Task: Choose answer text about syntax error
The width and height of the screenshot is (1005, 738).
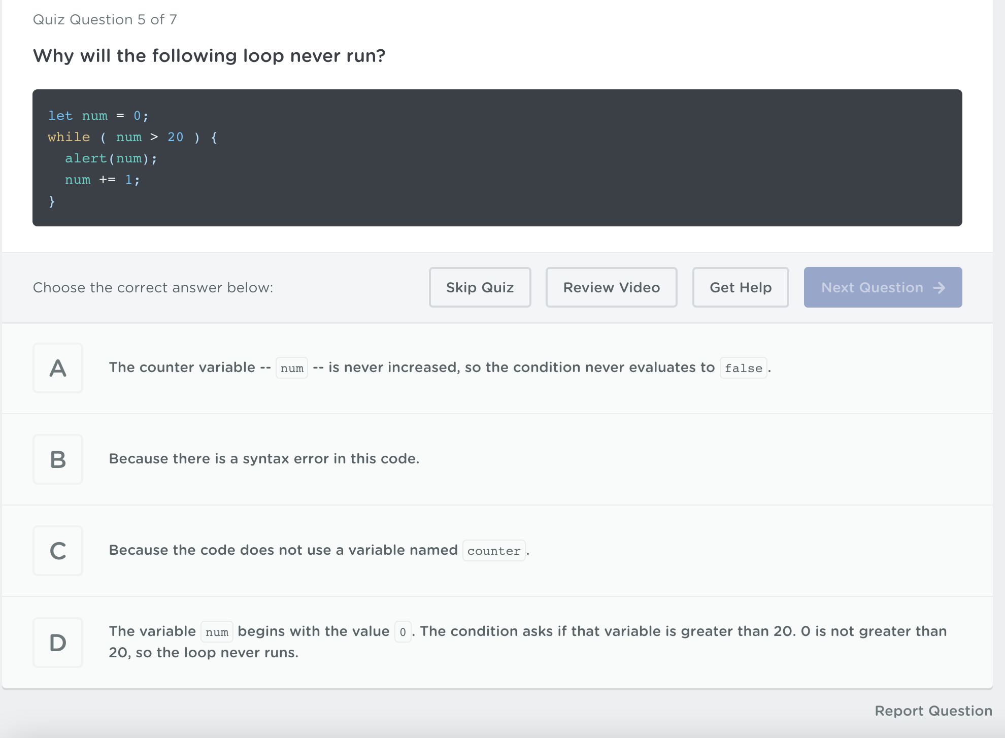Action: click(x=264, y=459)
